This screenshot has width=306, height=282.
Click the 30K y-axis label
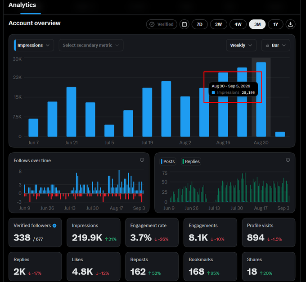(17, 59)
